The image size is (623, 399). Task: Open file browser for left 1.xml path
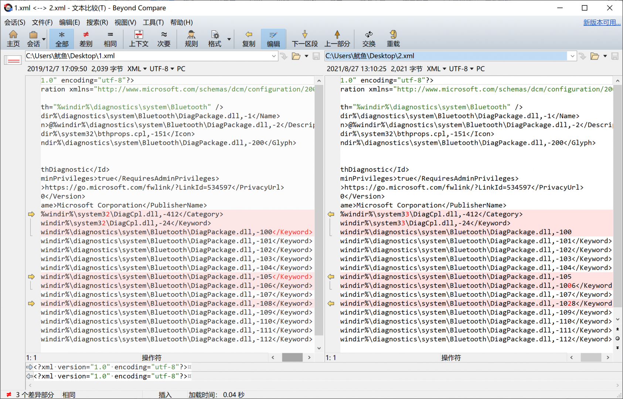tap(296, 56)
